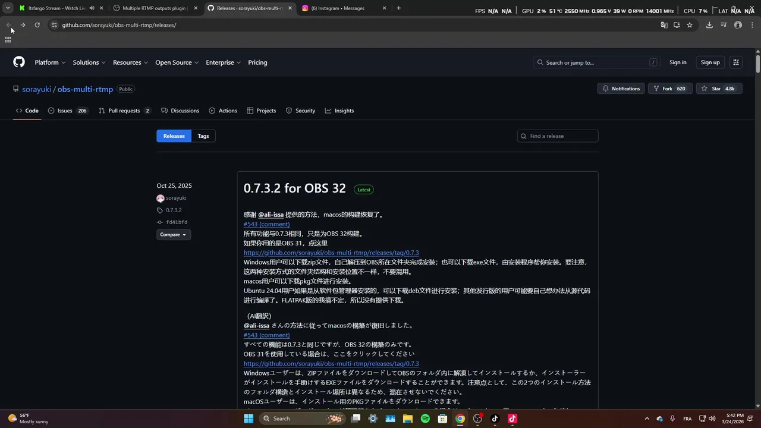761x428 pixels.
Task: Open the first releases/tag/0.7.3 URL link
Action: (331, 253)
